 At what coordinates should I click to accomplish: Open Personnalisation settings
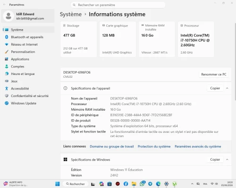coord(28,52)
